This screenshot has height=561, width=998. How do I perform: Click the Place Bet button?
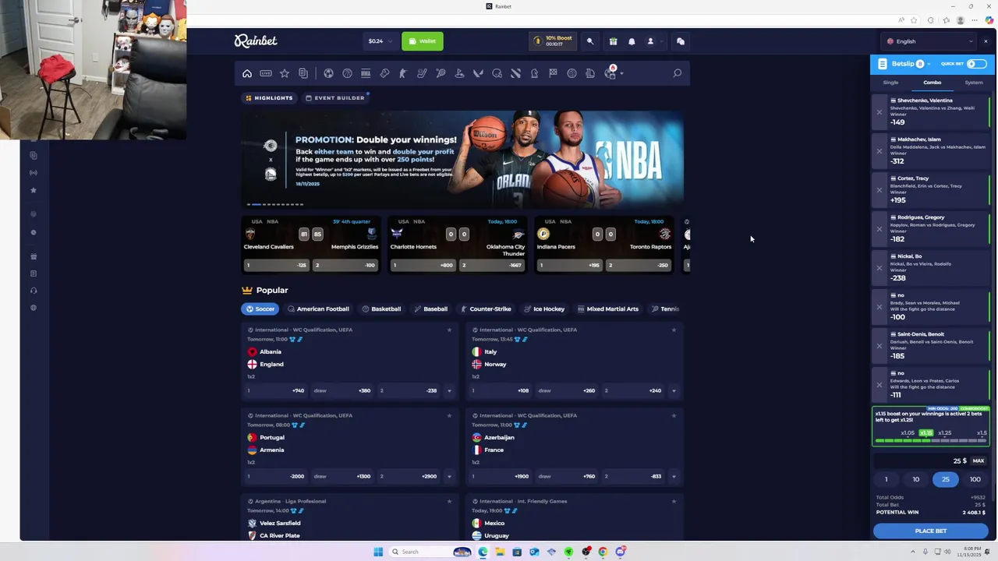931,531
